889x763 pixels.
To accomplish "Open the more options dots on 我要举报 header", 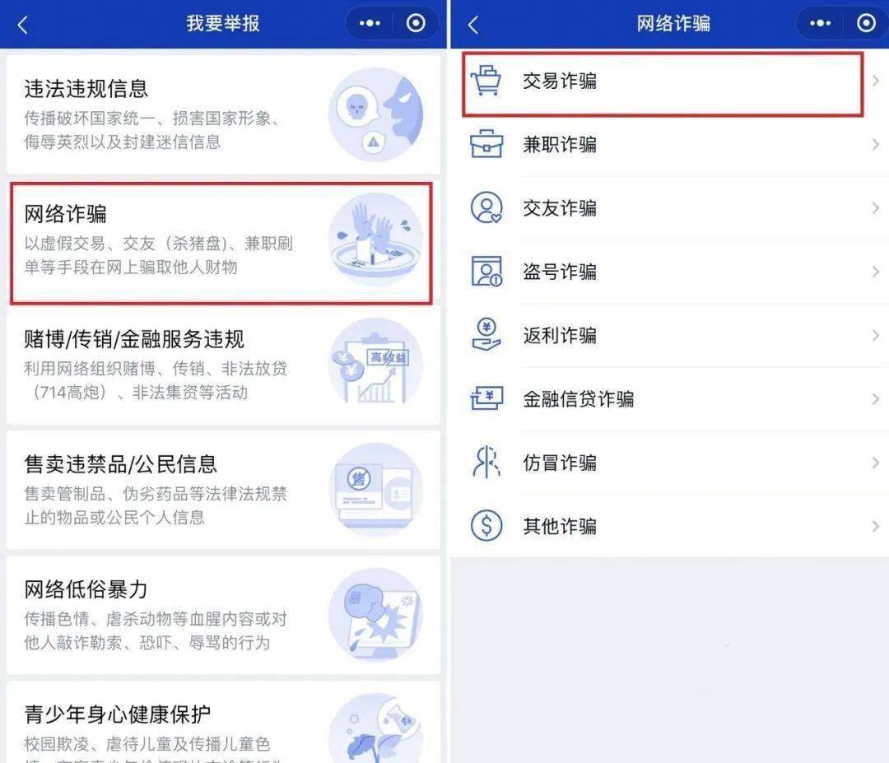I will pyautogui.click(x=370, y=23).
